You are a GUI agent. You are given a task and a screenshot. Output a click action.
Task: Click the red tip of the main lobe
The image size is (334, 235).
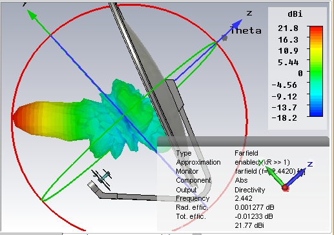[x=18, y=117]
